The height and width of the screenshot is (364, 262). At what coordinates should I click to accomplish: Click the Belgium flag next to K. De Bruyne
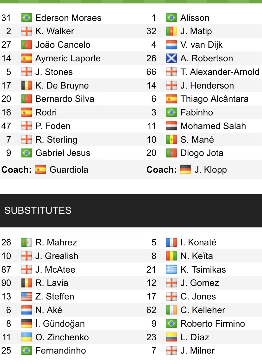tap(26, 86)
